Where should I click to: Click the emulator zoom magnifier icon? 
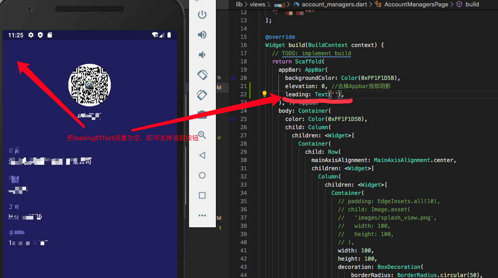coord(202,135)
